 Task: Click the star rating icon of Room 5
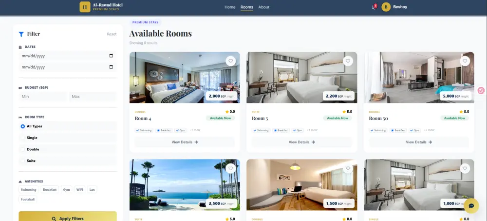tap(344, 112)
